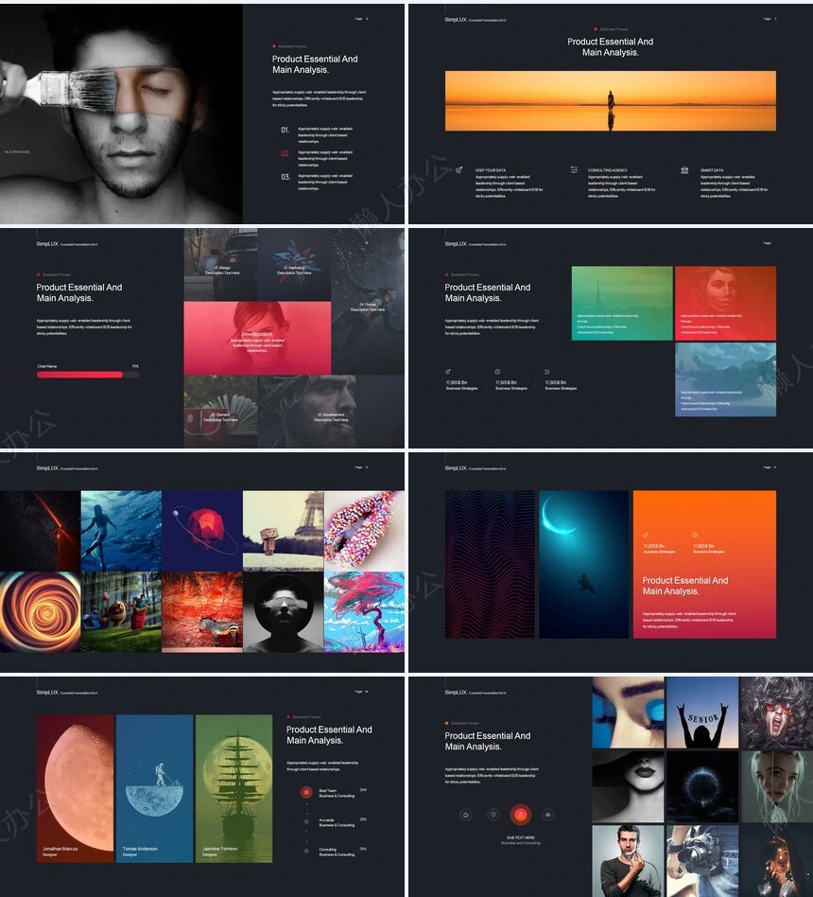Image resolution: width=813 pixels, height=897 pixels.
Task: Click the cup icon left of the heart
Action: (x=465, y=815)
